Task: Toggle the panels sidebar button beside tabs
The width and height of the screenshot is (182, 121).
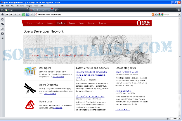Action: click(x=2, y=10)
